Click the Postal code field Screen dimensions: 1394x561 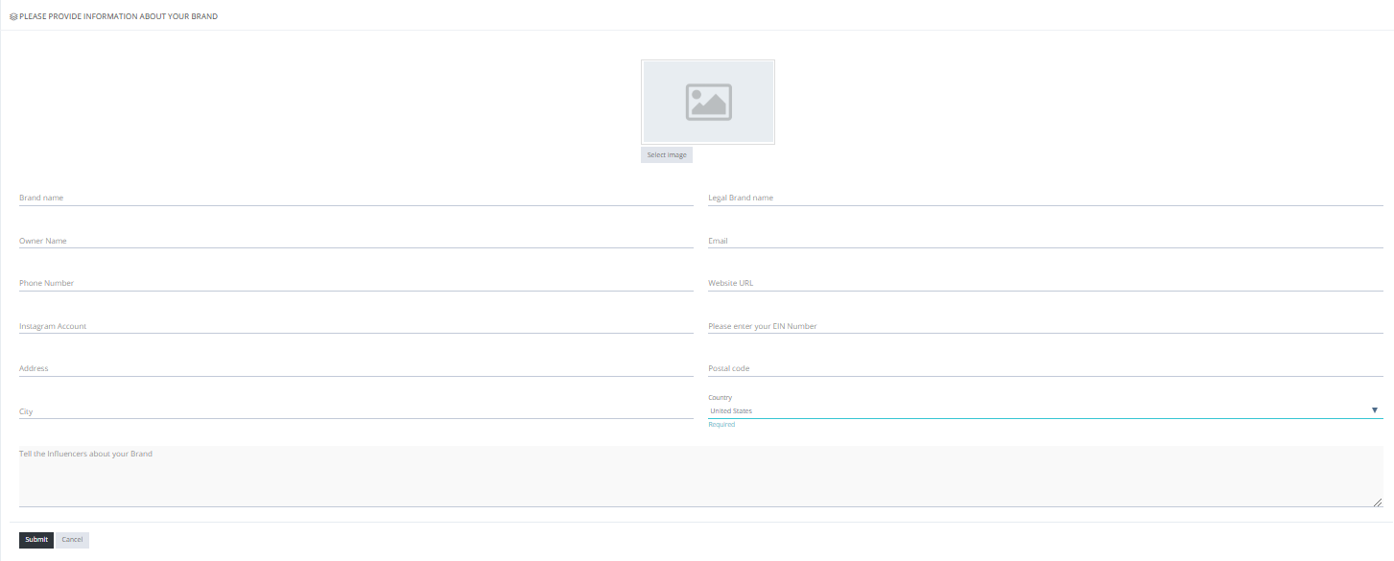pyautogui.click(x=1045, y=370)
